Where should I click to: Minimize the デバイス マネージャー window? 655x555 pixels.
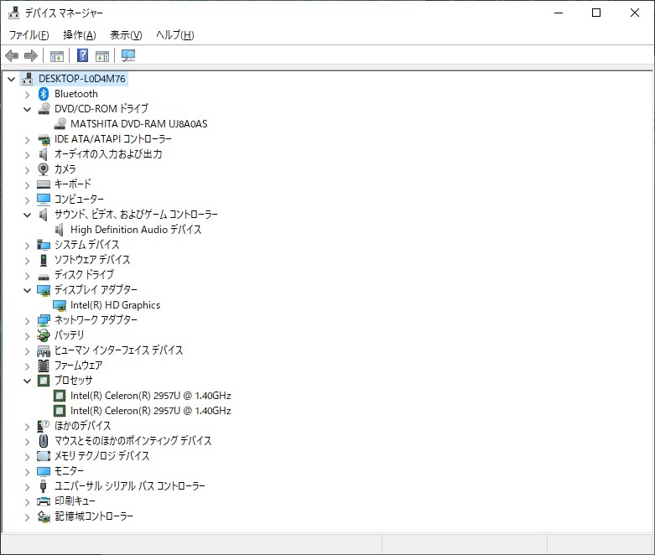pos(559,13)
